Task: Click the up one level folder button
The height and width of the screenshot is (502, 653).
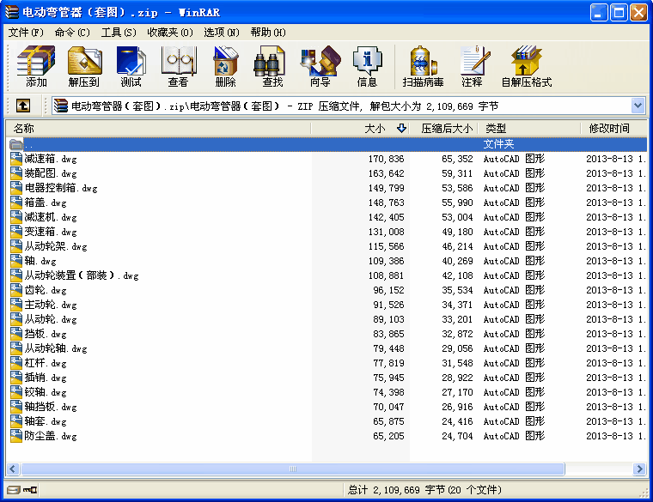Action: pyautogui.click(x=23, y=106)
